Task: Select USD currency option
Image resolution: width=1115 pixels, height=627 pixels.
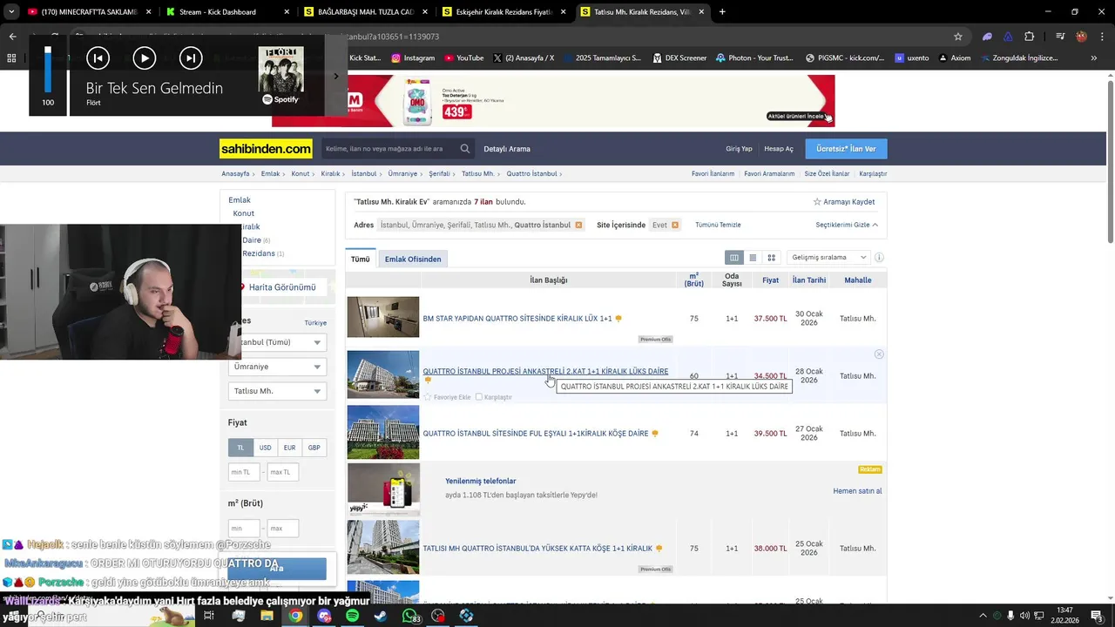Action: click(x=265, y=448)
